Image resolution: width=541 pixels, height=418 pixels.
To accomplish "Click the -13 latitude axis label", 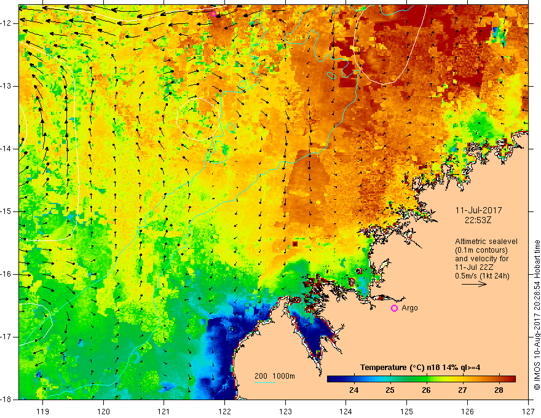I will 6,86.
